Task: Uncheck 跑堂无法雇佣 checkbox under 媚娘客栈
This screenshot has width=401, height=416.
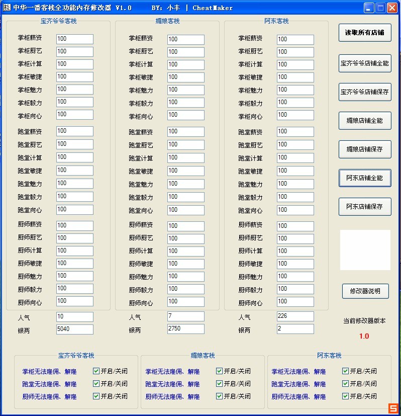Action: (220, 384)
